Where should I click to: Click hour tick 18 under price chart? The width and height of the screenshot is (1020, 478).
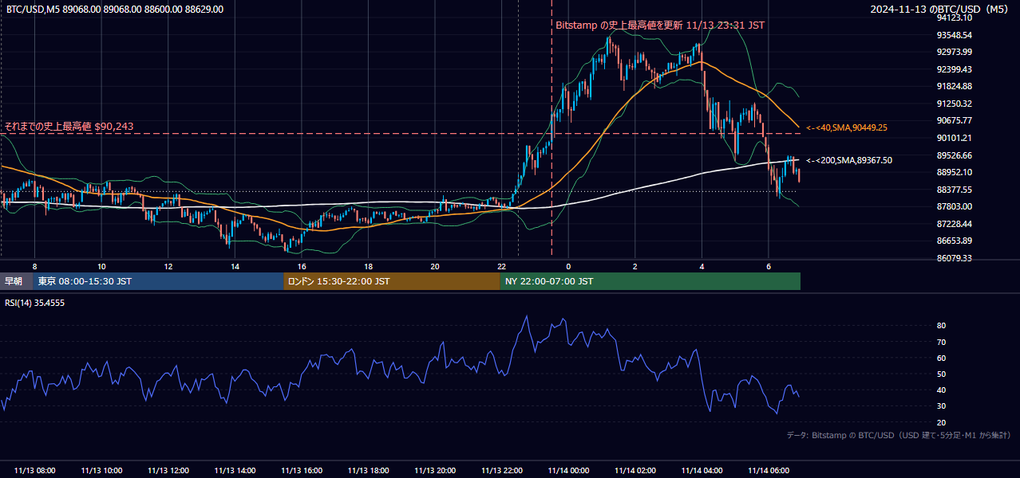[x=368, y=266]
